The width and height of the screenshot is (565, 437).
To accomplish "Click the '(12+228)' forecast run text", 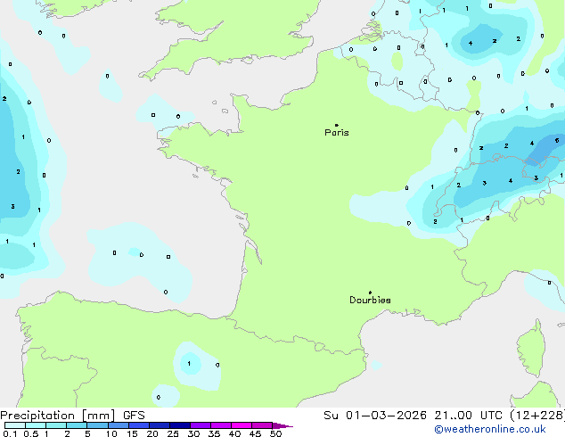I will [x=537, y=416].
